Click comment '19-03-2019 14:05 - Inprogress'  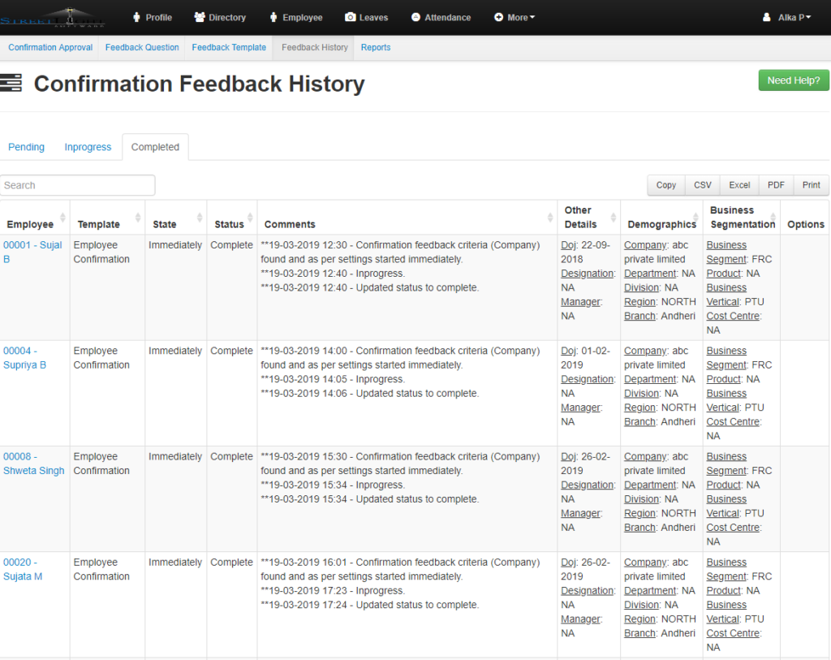tap(333, 379)
